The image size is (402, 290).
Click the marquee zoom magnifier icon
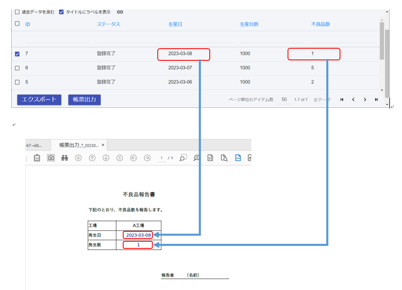183,158
